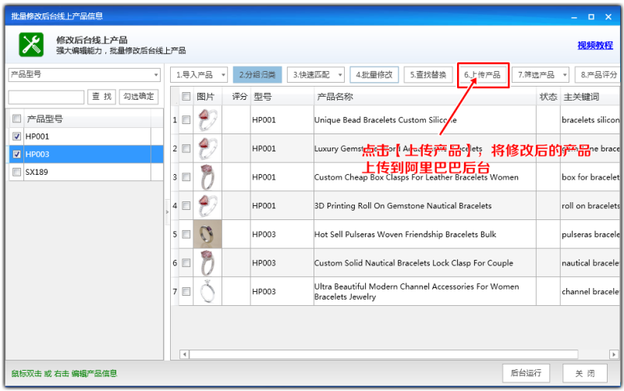Expand the 1.导入产品 dropdown arrow
Viewport: 624px width, 391px height.
223,75
